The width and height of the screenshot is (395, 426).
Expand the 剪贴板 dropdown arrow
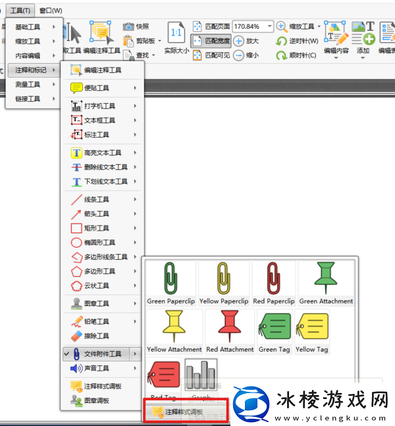[160, 41]
